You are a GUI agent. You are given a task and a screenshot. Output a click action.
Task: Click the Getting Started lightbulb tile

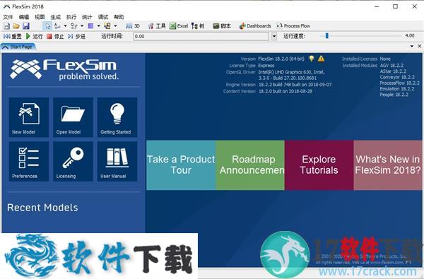pyautogui.click(x=117, y=117)
